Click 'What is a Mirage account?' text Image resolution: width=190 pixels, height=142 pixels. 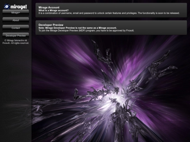click(53, 11)
